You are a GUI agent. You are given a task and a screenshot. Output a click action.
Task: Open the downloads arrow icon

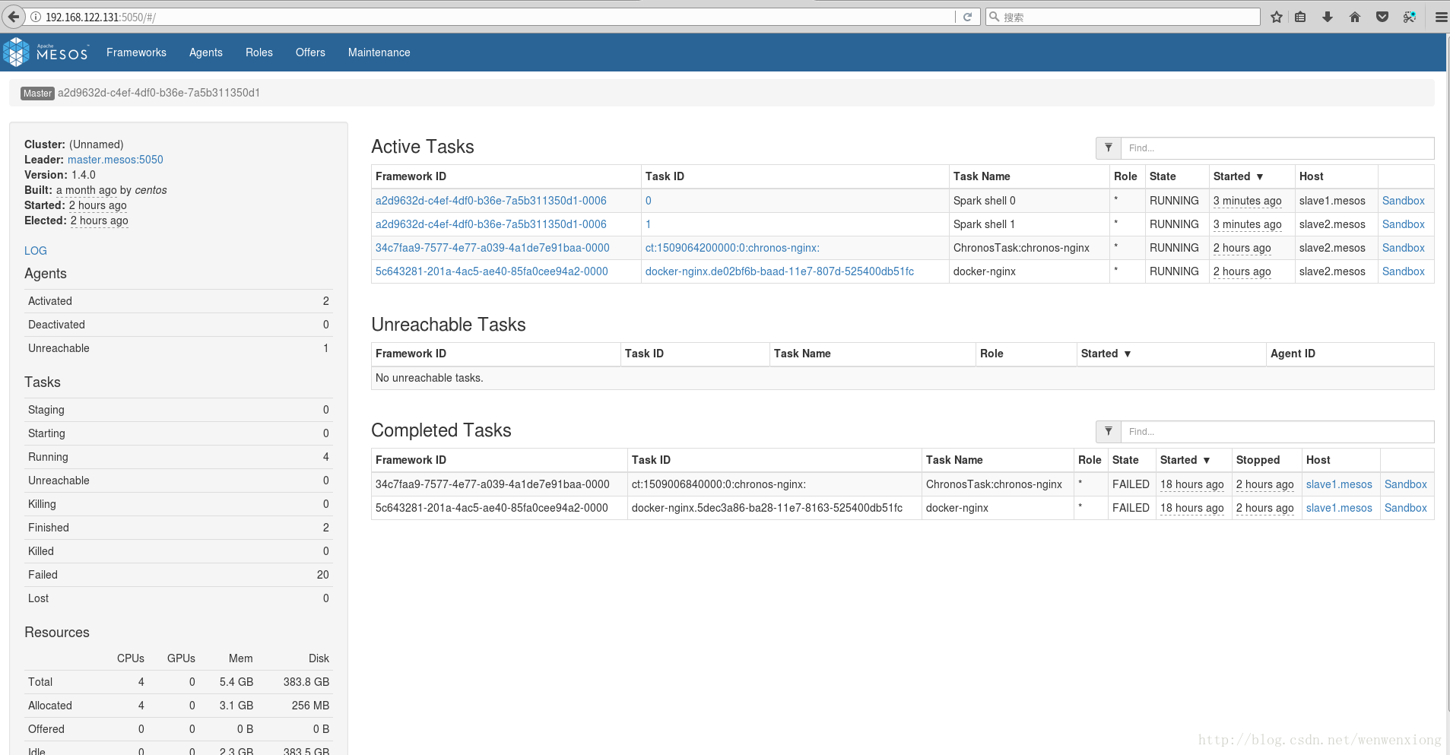[1328, 17]
